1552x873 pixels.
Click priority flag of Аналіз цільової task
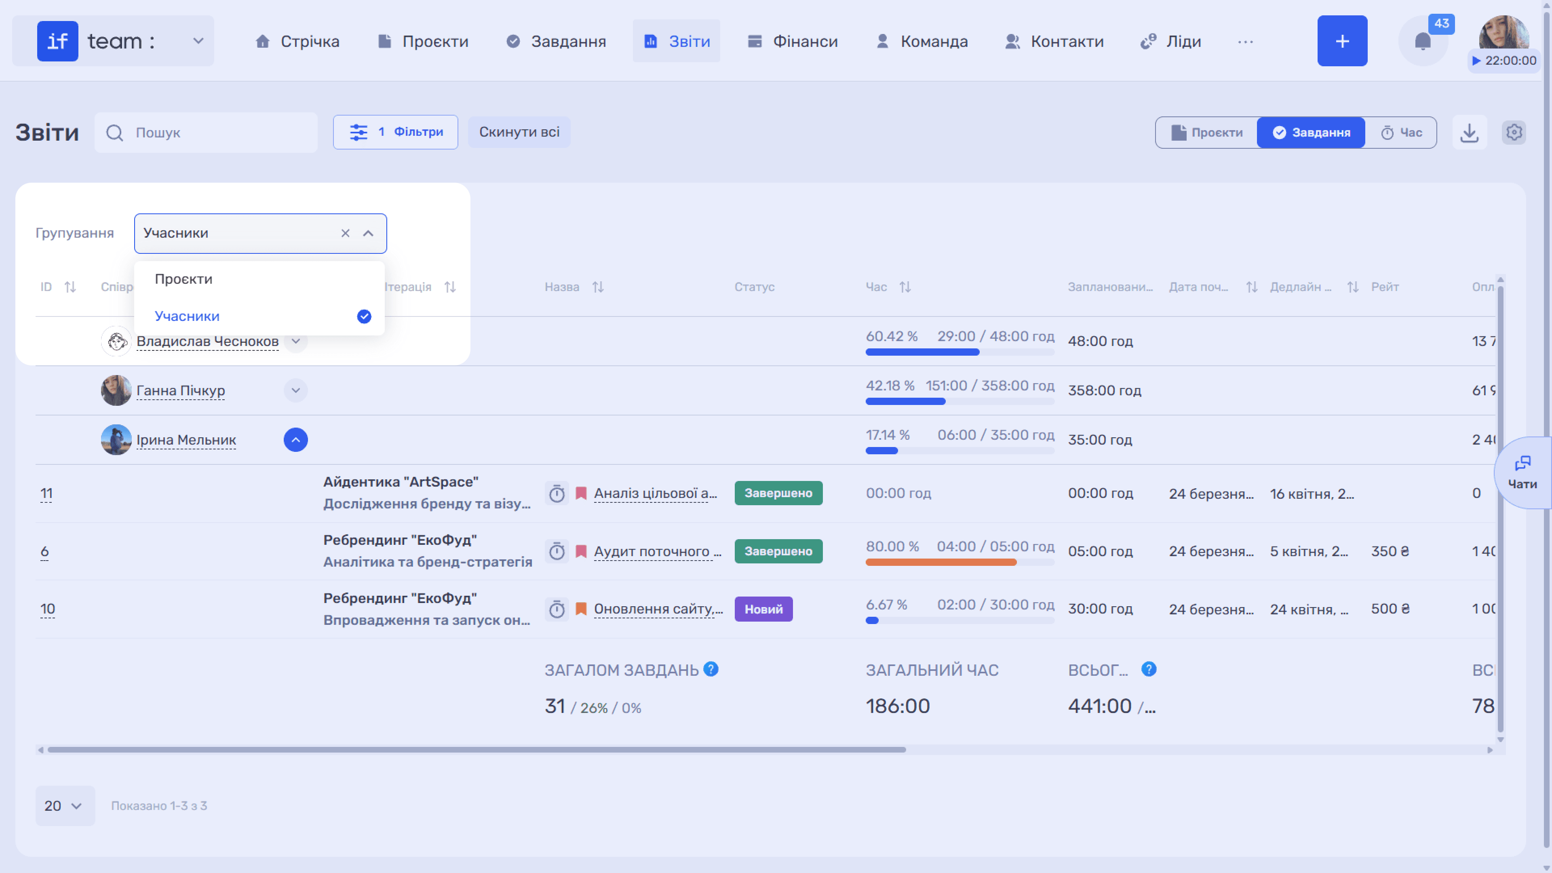pyautogui.click(x=581, y=493)
